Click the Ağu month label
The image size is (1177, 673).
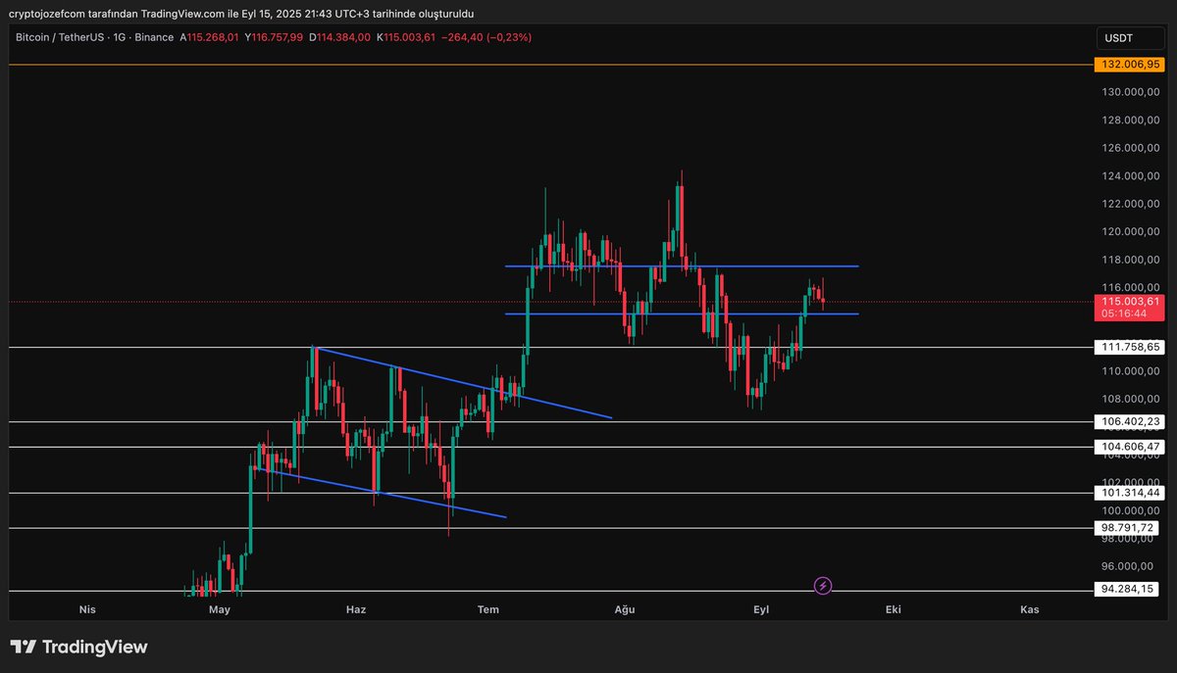pyautogui.click(x=625, y=609)
